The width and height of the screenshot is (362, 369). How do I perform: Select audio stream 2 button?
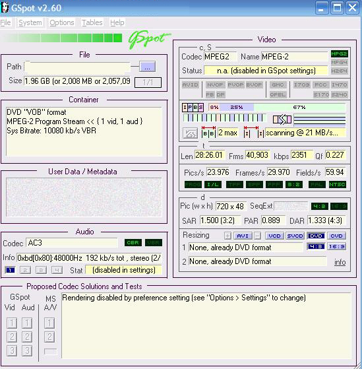tap(26, 270)
